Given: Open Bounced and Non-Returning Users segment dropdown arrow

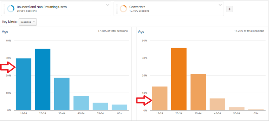Looking at the screenshot, I should pyautogui.click(x=108, y=5).
